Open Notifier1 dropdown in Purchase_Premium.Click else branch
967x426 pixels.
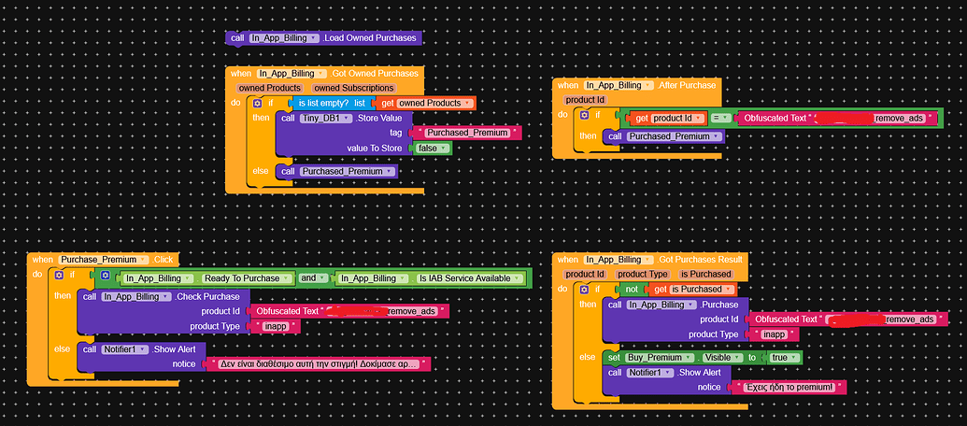(x=125, y=349)
